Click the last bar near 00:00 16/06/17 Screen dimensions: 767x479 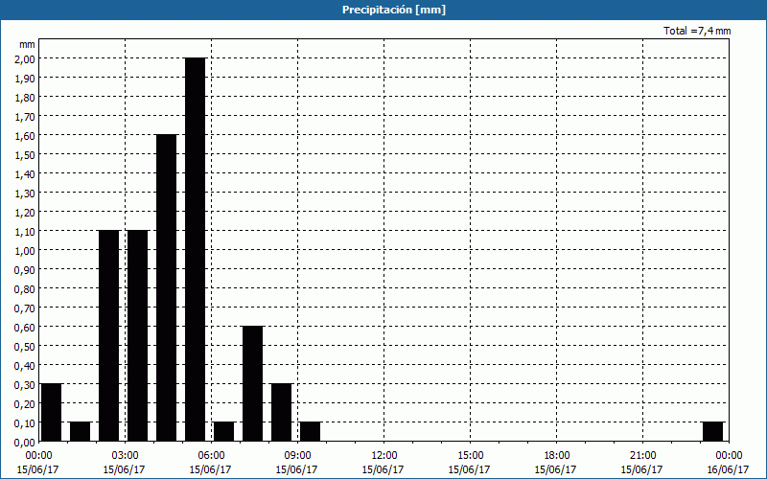pyautogui.click(x=712, y=432)
